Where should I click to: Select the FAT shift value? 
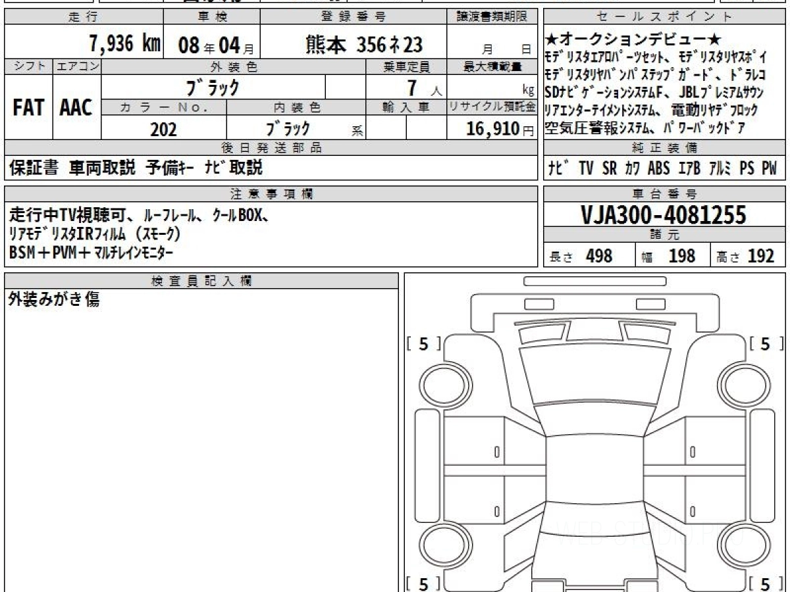click(x=28, y=108)
